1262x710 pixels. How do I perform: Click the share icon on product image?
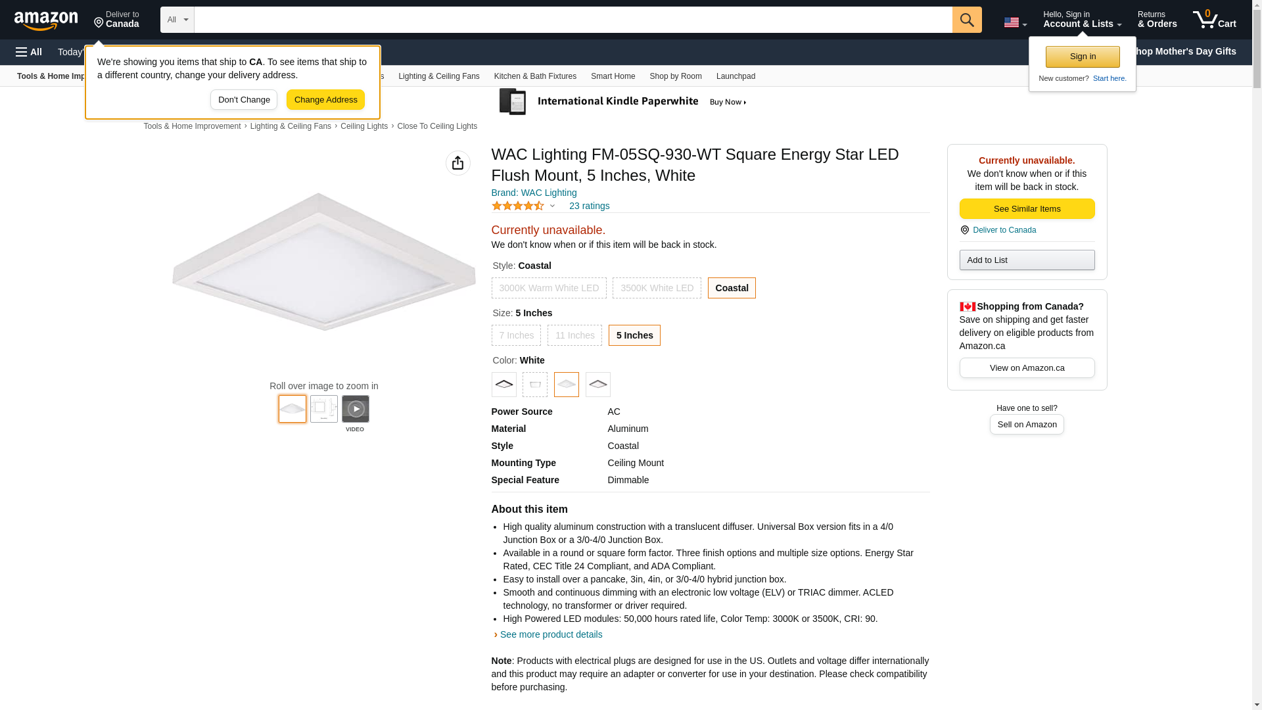click(x=457, y=163)
